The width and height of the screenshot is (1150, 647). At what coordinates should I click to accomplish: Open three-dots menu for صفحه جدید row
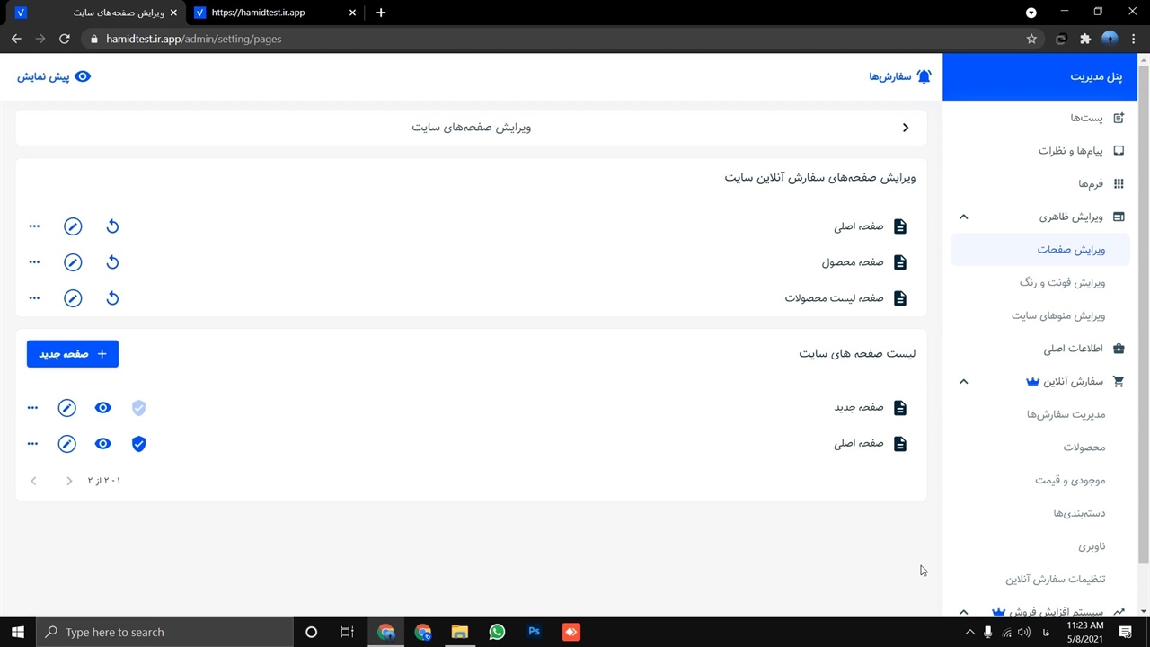[x=33, y=408]
